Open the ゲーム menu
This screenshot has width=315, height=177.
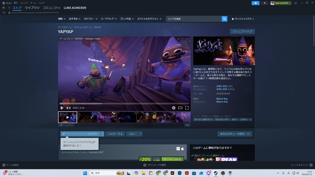33,3
